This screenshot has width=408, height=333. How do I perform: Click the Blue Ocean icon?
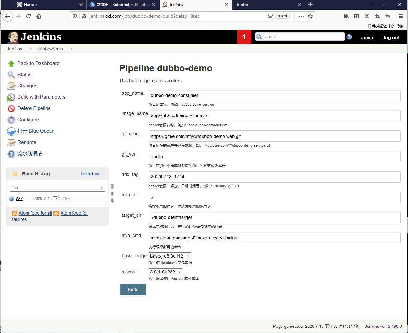point(11,131)
